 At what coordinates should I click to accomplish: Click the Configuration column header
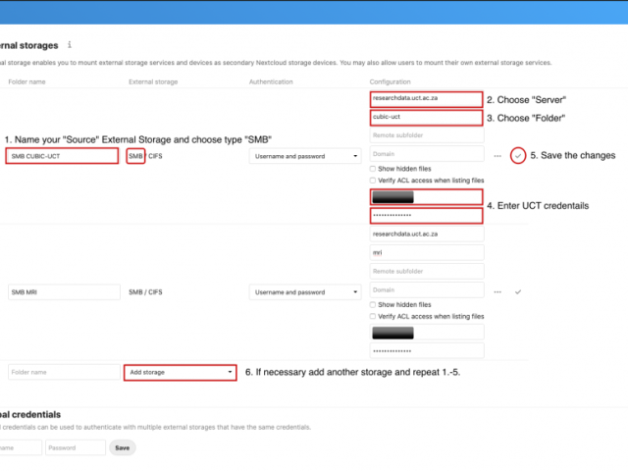click(391, 81)
